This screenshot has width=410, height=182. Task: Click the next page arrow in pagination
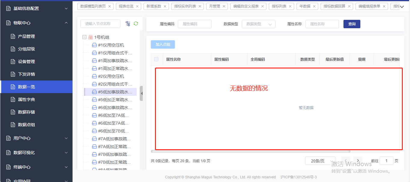tap(358, 161)
